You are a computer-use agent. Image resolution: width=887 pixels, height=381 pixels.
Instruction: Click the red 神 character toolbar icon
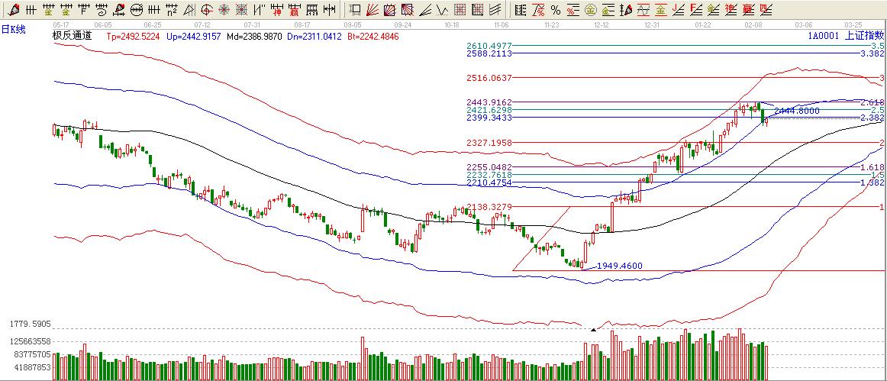[276, 10]
